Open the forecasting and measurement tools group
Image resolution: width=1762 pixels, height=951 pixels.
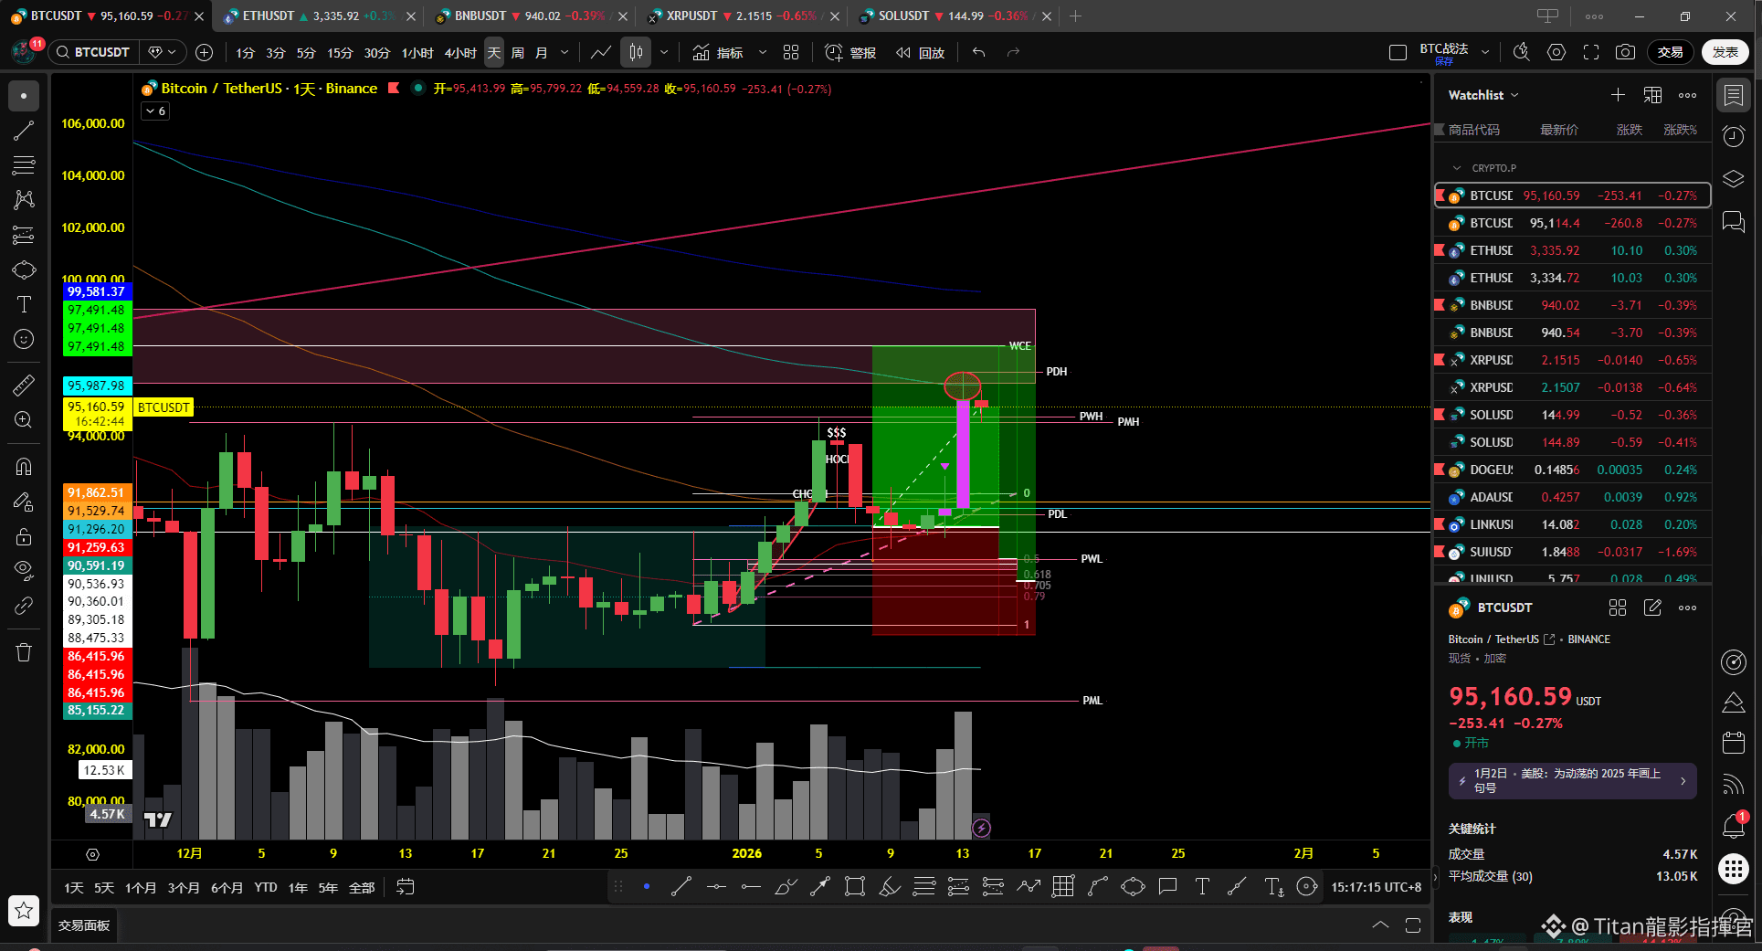(x=24, y=235)
